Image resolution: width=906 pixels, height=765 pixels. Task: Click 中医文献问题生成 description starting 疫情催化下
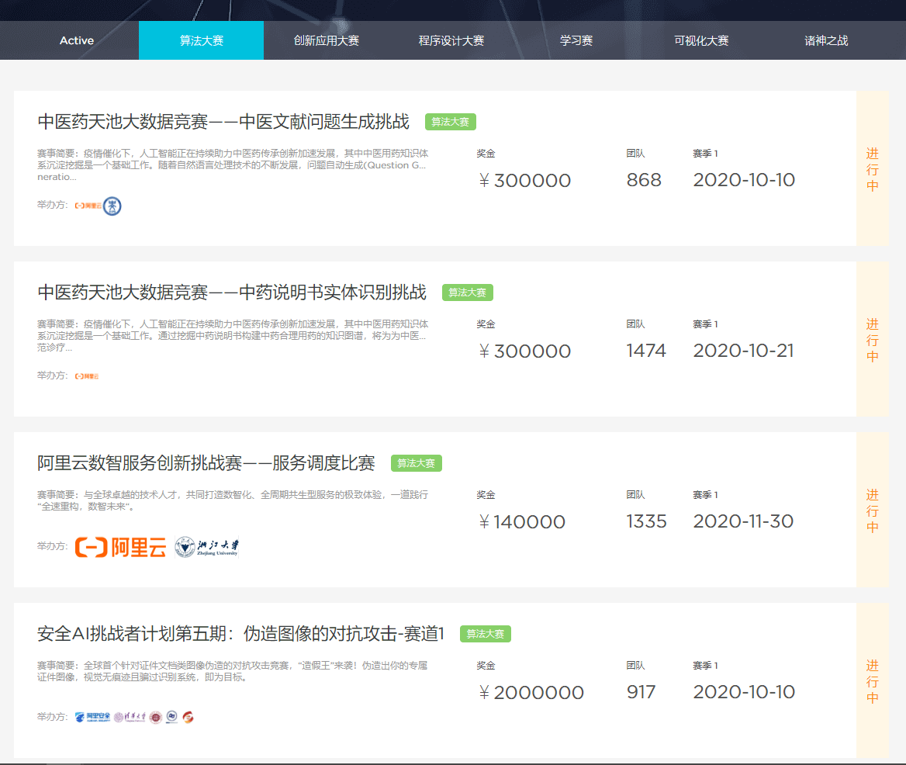233,164
